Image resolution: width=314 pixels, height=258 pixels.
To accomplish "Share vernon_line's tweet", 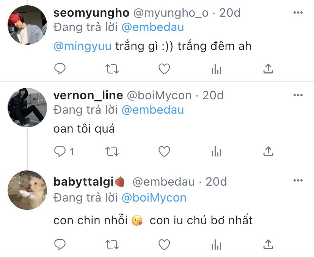I will [268, 152].
